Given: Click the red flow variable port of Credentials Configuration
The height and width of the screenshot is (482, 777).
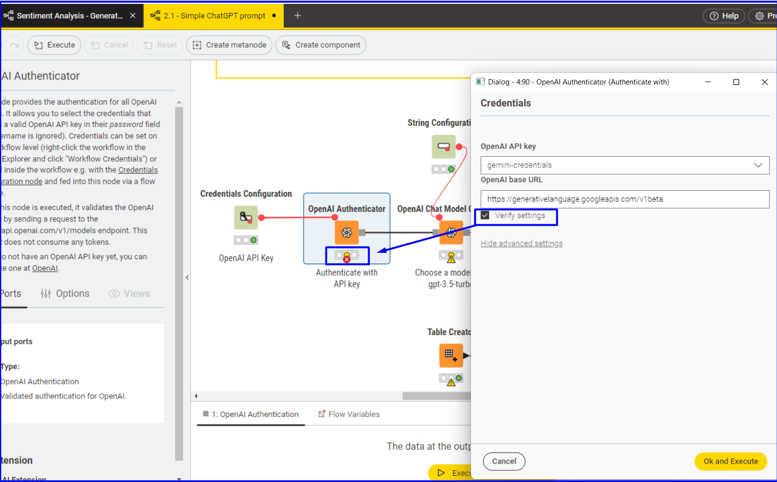Looking at the screenshot, I should 261,217.
